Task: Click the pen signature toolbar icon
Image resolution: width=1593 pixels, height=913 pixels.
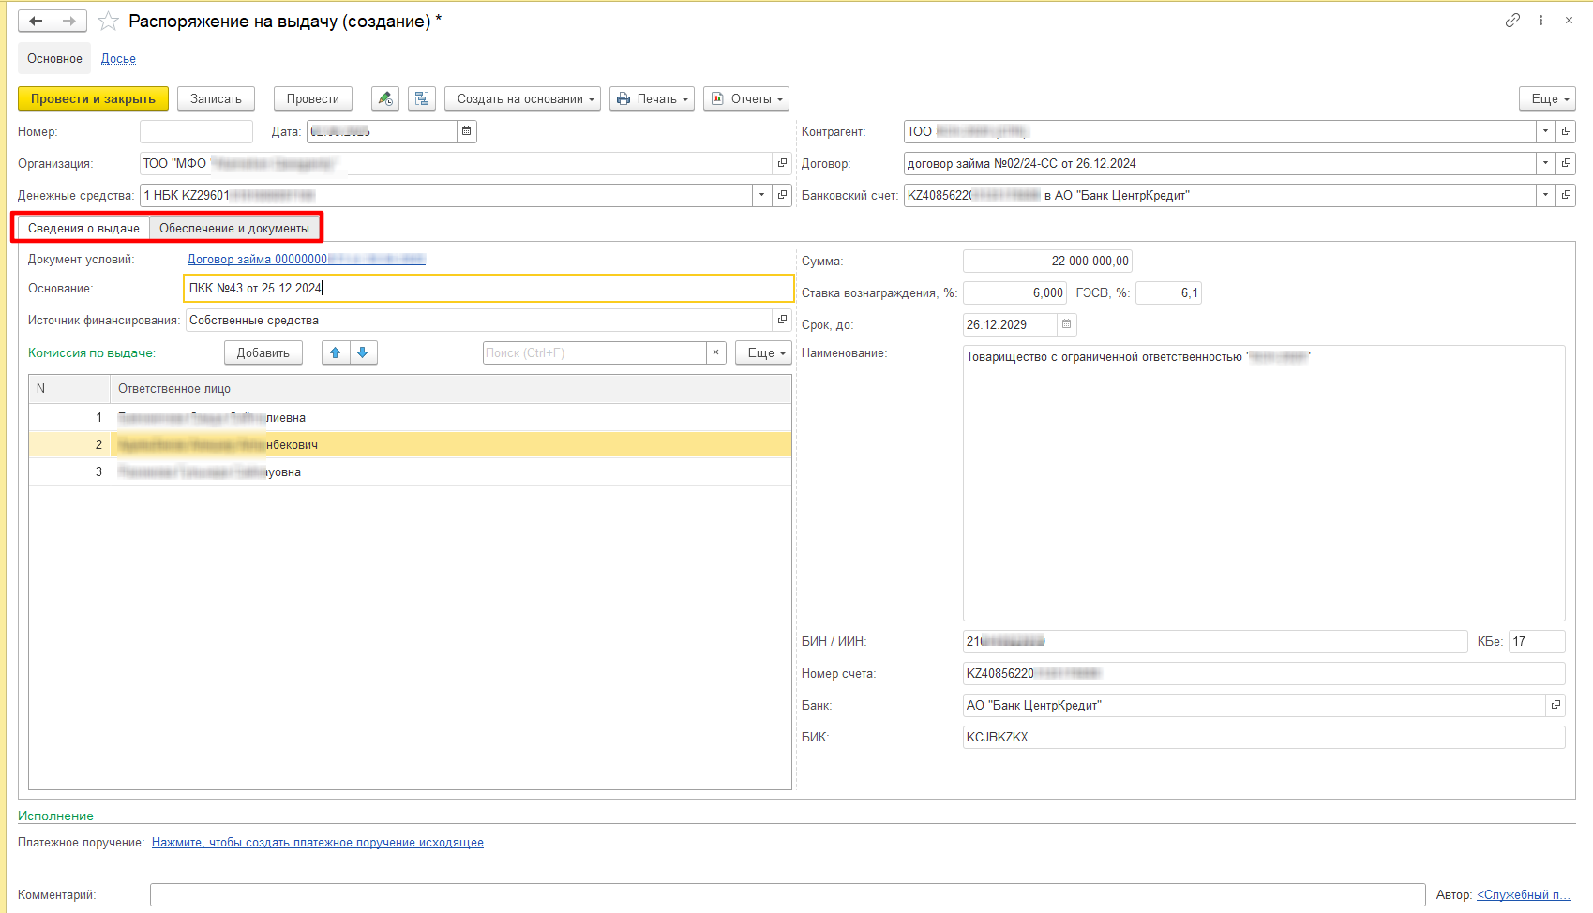Action: pos(384,98)
